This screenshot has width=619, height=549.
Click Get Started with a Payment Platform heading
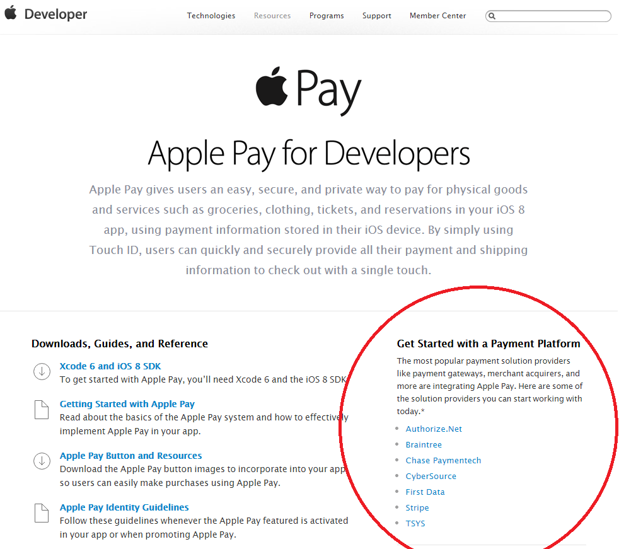[489, 344]
